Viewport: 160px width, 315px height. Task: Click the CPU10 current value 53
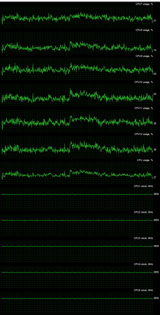point(155,94)
